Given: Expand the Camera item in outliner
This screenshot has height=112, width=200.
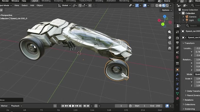Looking at the screenshot, I should (x=183, y=17).
